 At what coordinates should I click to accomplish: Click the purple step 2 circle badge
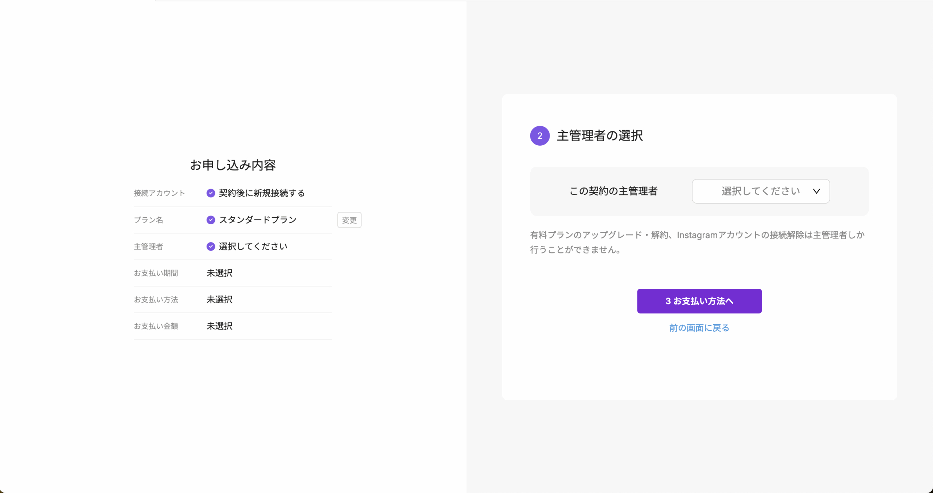click(x=540, y=136)
